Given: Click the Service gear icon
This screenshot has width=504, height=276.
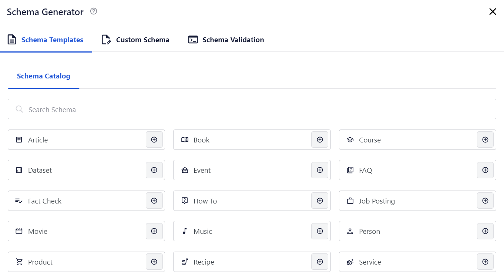Looking at the screenshot, I should (x=350, y=262).
